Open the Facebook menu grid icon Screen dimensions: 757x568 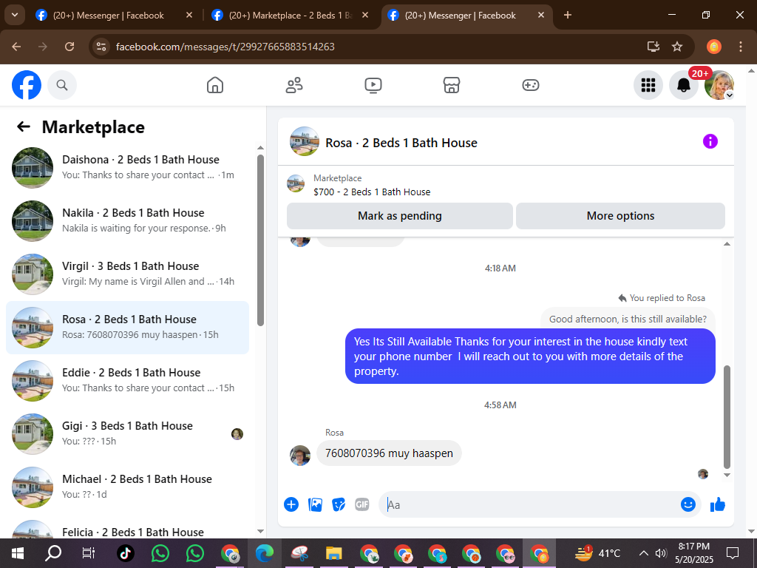point(648,85)
